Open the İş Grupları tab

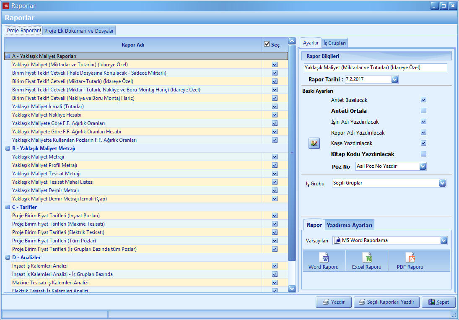(x=335, y=43)
